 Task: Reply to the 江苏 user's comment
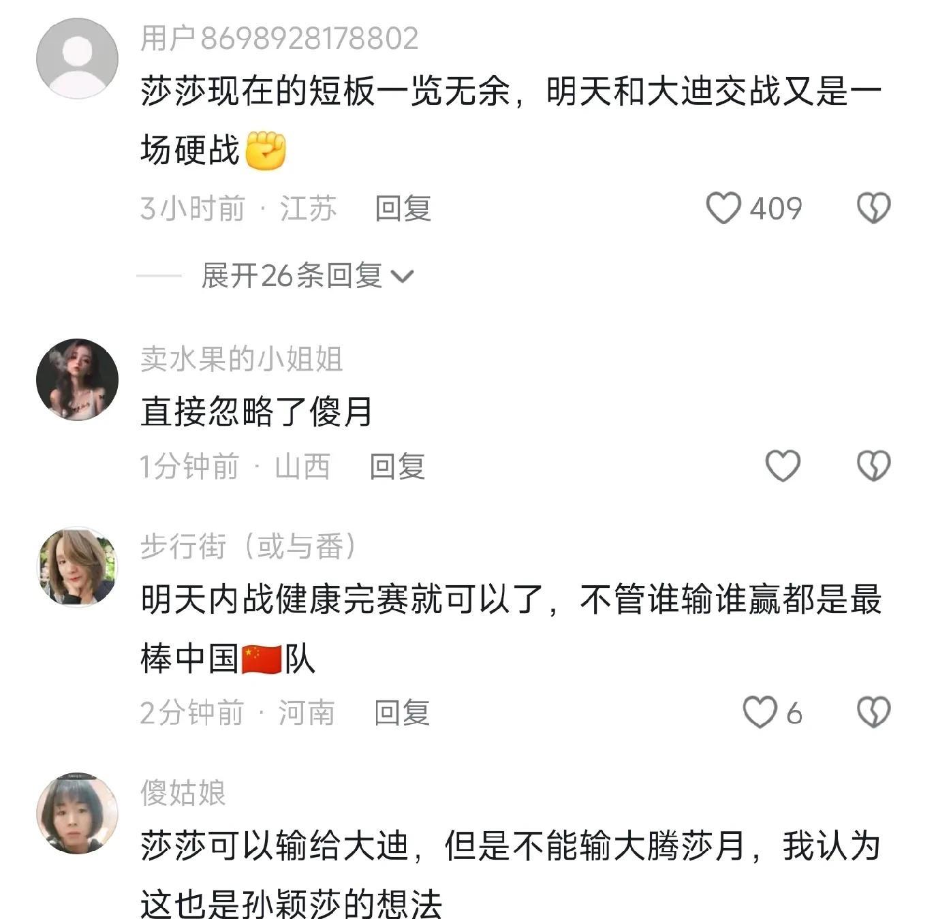[x=403, y=208]
